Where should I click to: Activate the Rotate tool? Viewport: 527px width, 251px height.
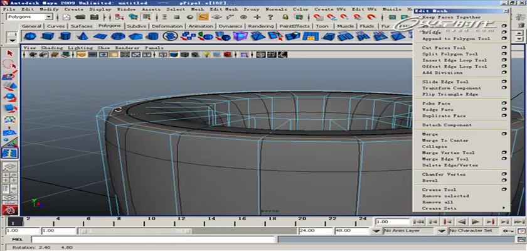tap(10, 97)
